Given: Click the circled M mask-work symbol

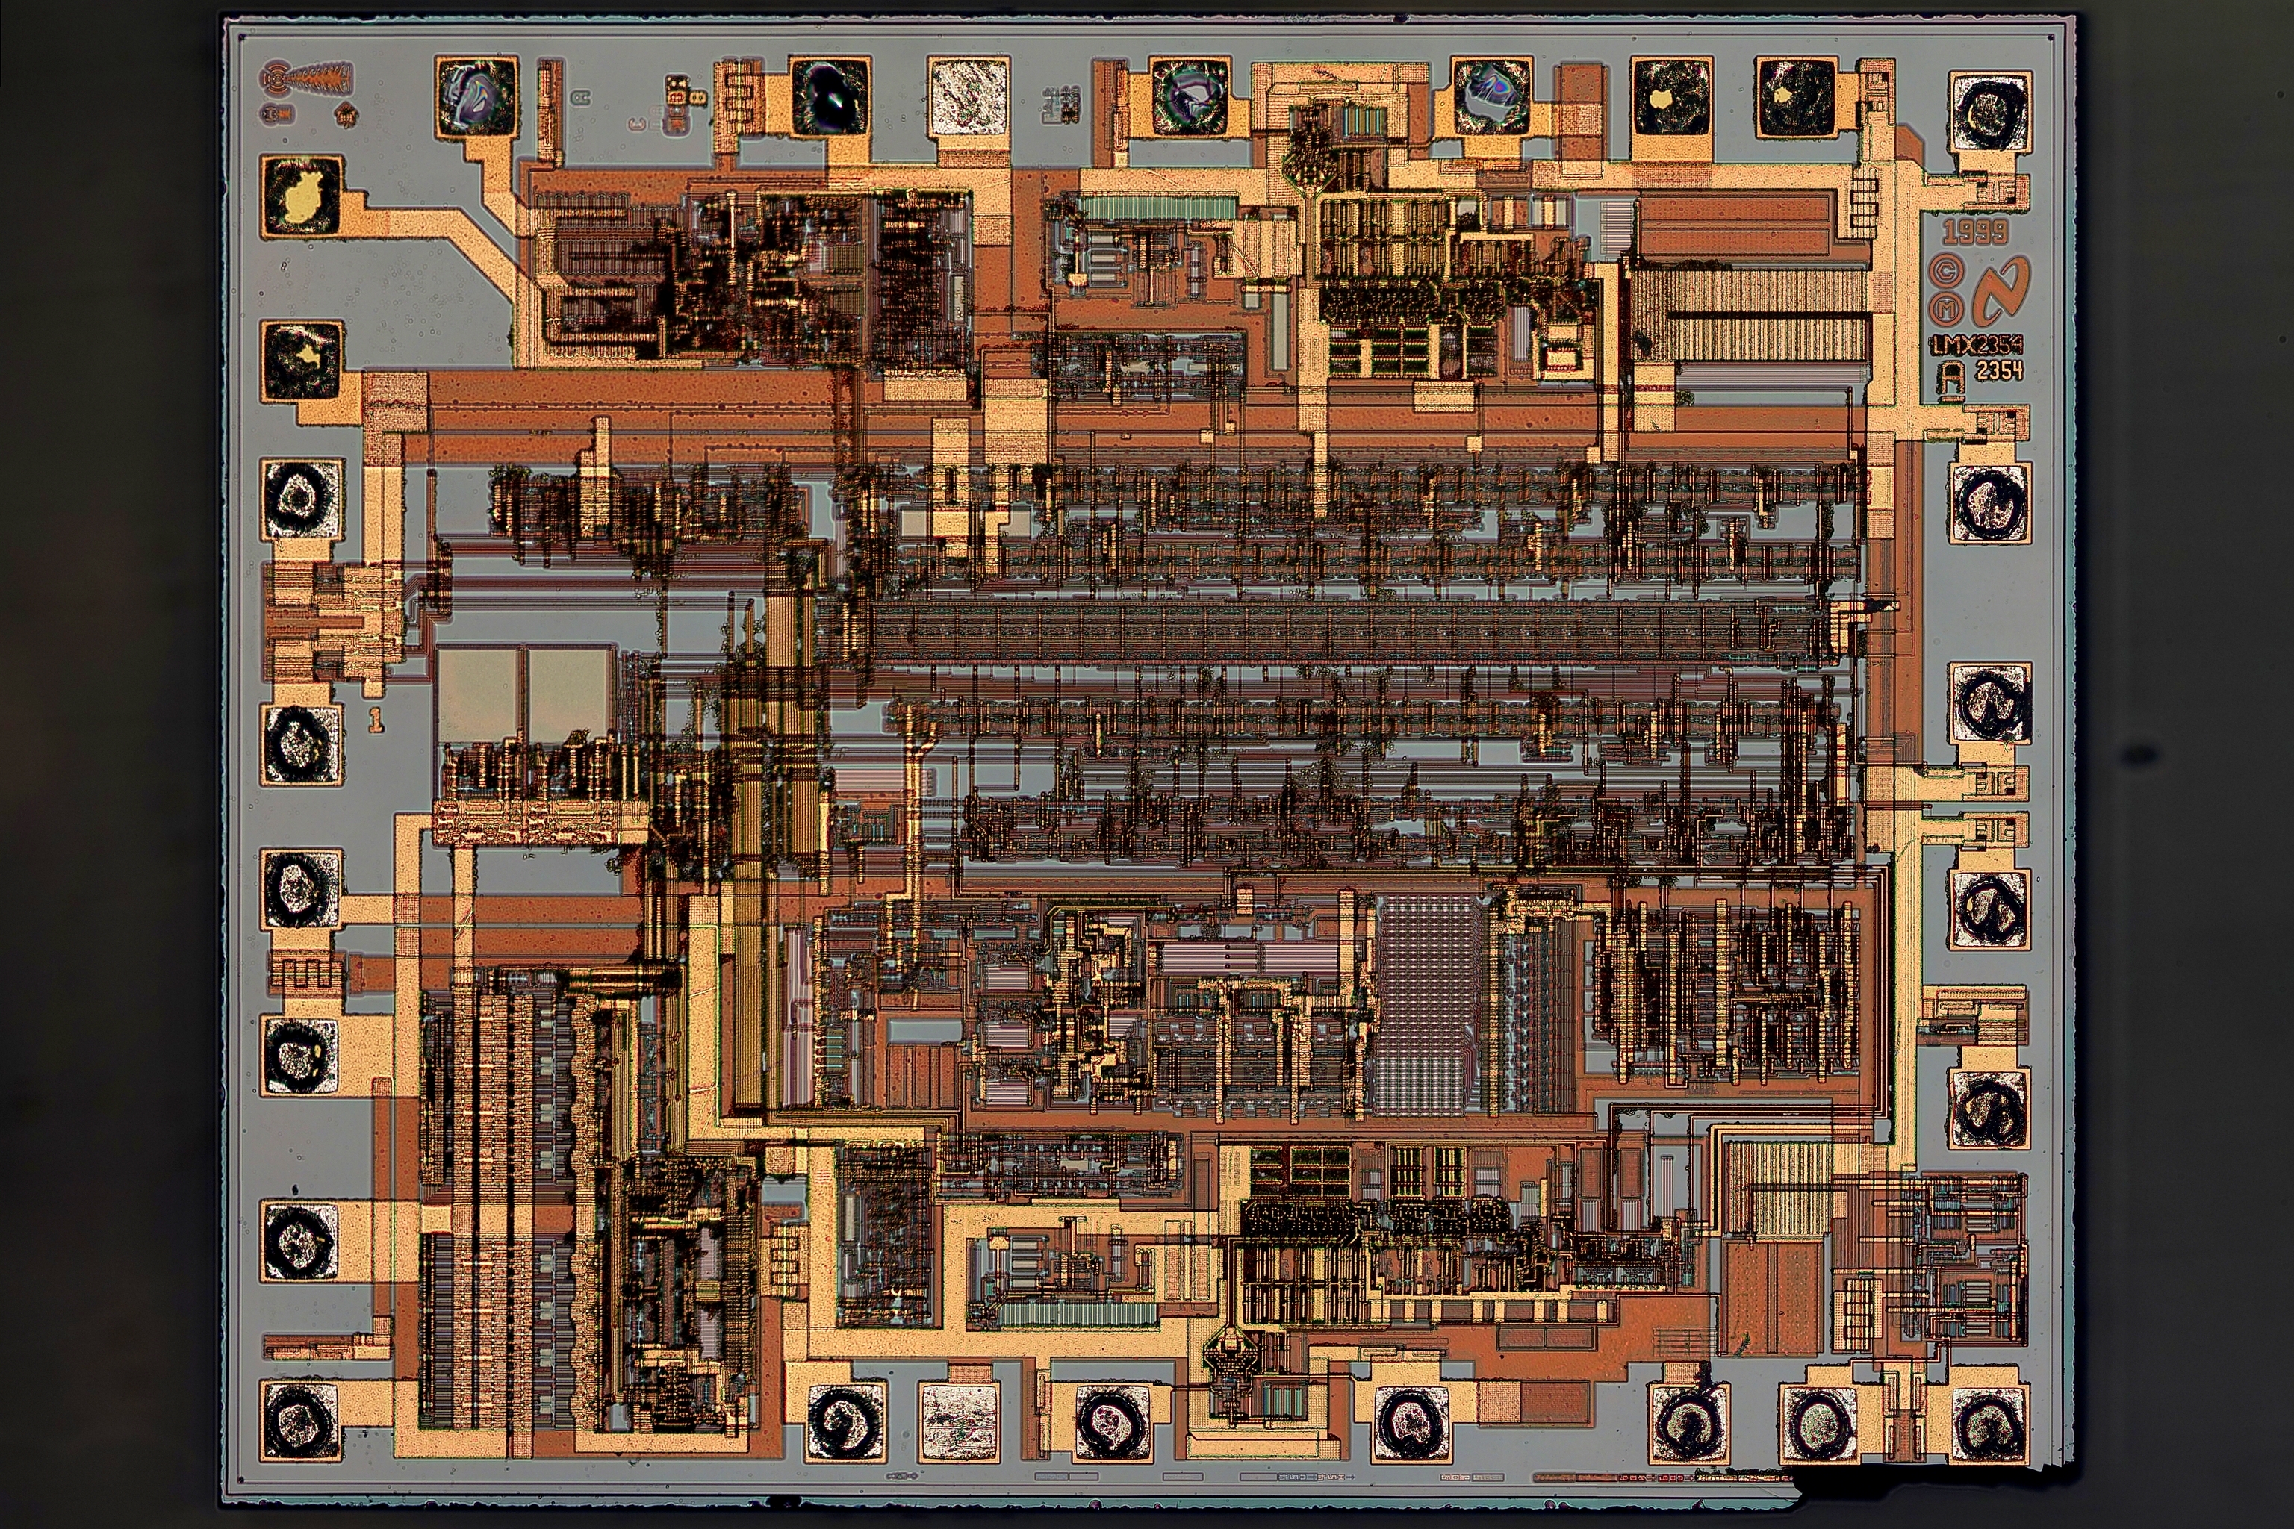Looking at the screenshot, I should [x=1947, y=309].
